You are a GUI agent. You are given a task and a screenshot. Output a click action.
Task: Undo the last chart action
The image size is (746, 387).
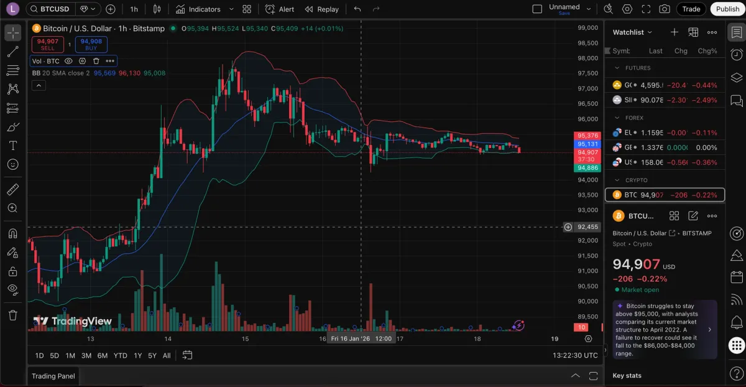(x=357, y=9)
